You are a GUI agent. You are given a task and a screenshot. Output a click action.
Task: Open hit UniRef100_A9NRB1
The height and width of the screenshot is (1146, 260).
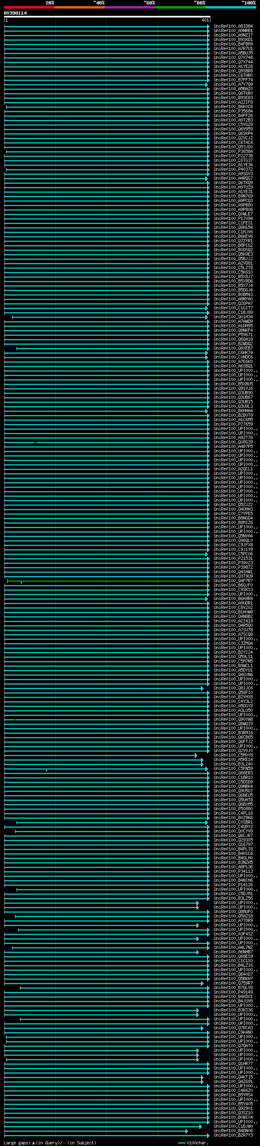click(x=233, y=31)
